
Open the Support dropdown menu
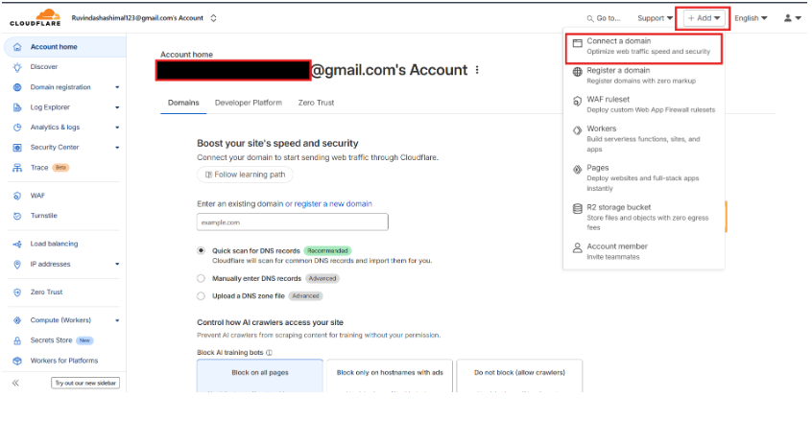(x=656, y=18)
